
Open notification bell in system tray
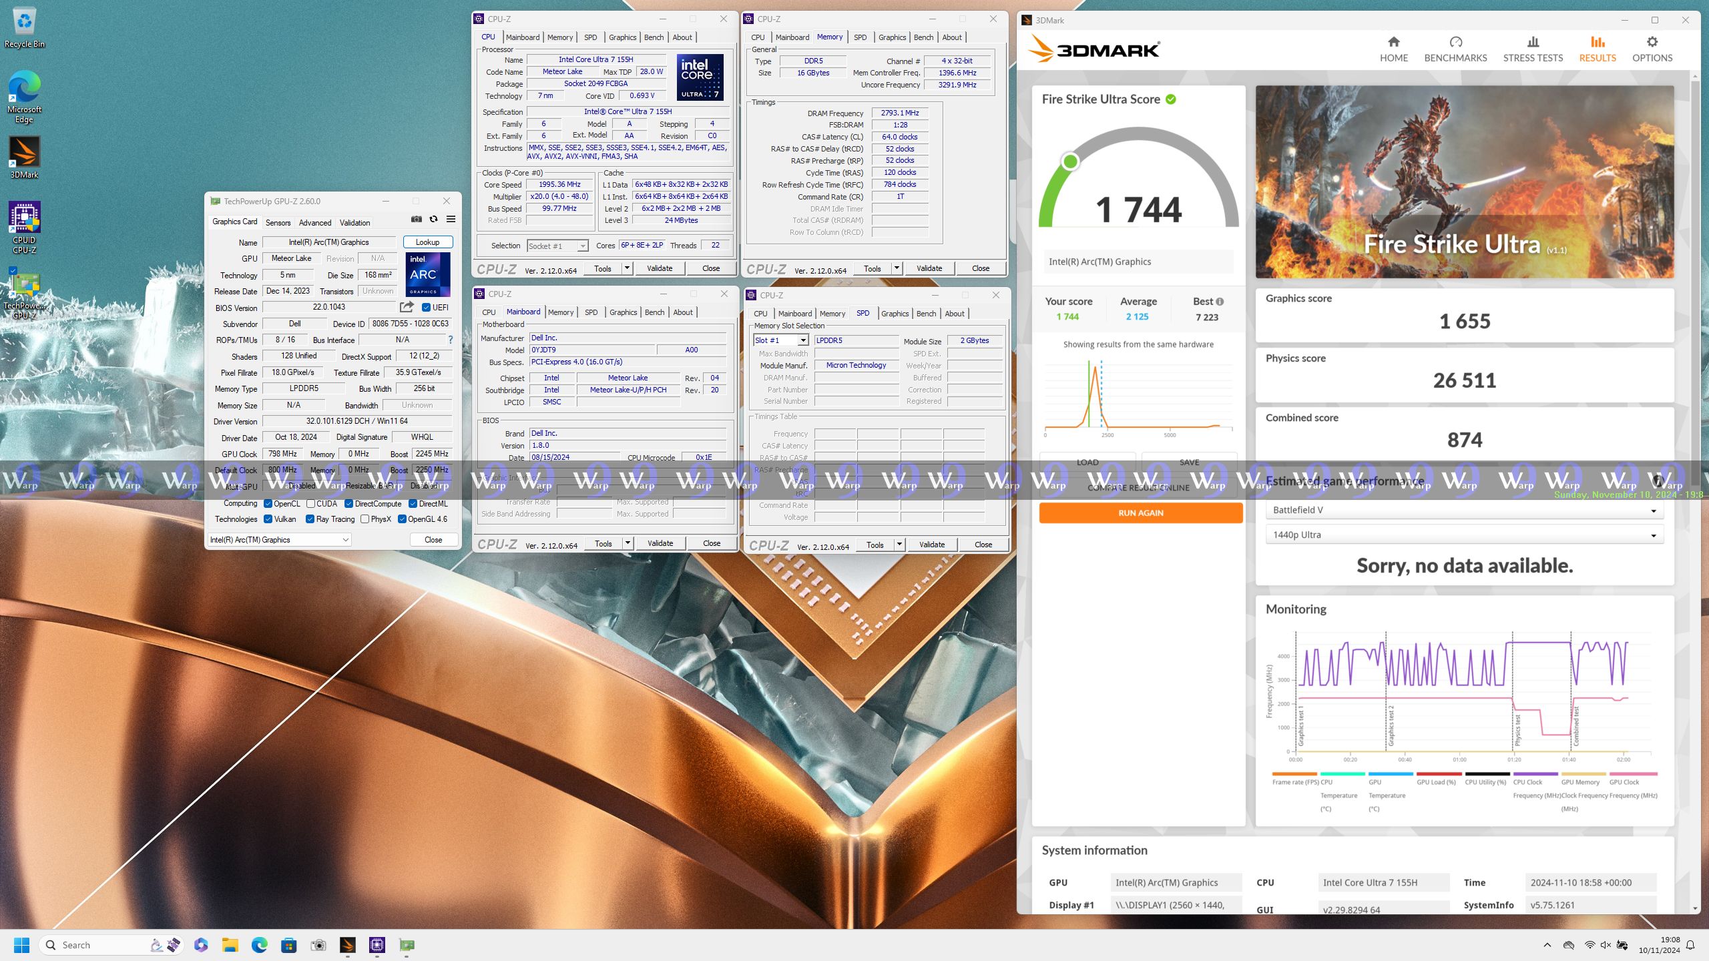(1690, 945)
